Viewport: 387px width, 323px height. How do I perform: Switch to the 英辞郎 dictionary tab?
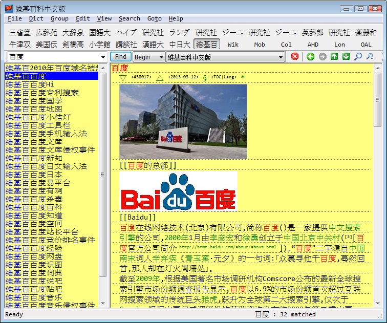pyautogui.click(x=313, y=33)
